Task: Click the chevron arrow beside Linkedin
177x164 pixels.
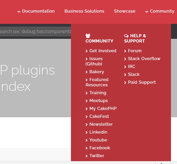Action: 87,133
